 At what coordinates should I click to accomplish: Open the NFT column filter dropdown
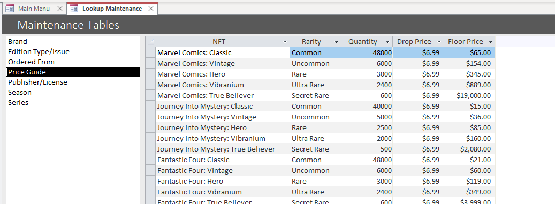[x=285, y=42]
